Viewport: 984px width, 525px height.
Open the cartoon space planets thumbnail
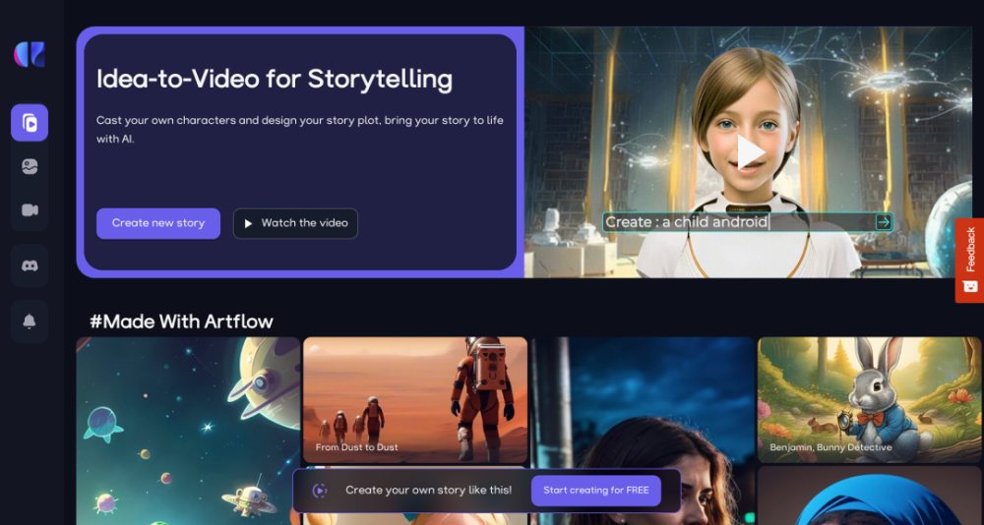pyautogui.click(x=188, y=431)
